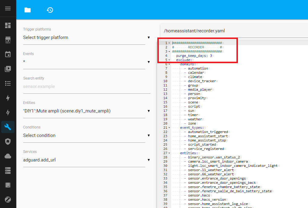Click the 'device_tracker' entry
The height and width of the screenshot is (208, 308).
[x=202, y=81]
